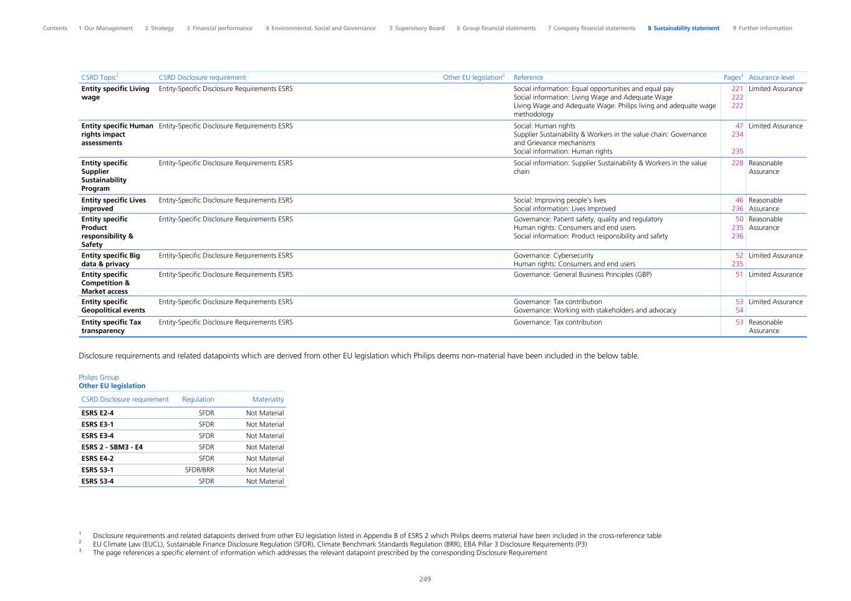The width and height of the screenshot is (851, 601).
Task: Go to the Company financial statements section
Action: [592, 28]
